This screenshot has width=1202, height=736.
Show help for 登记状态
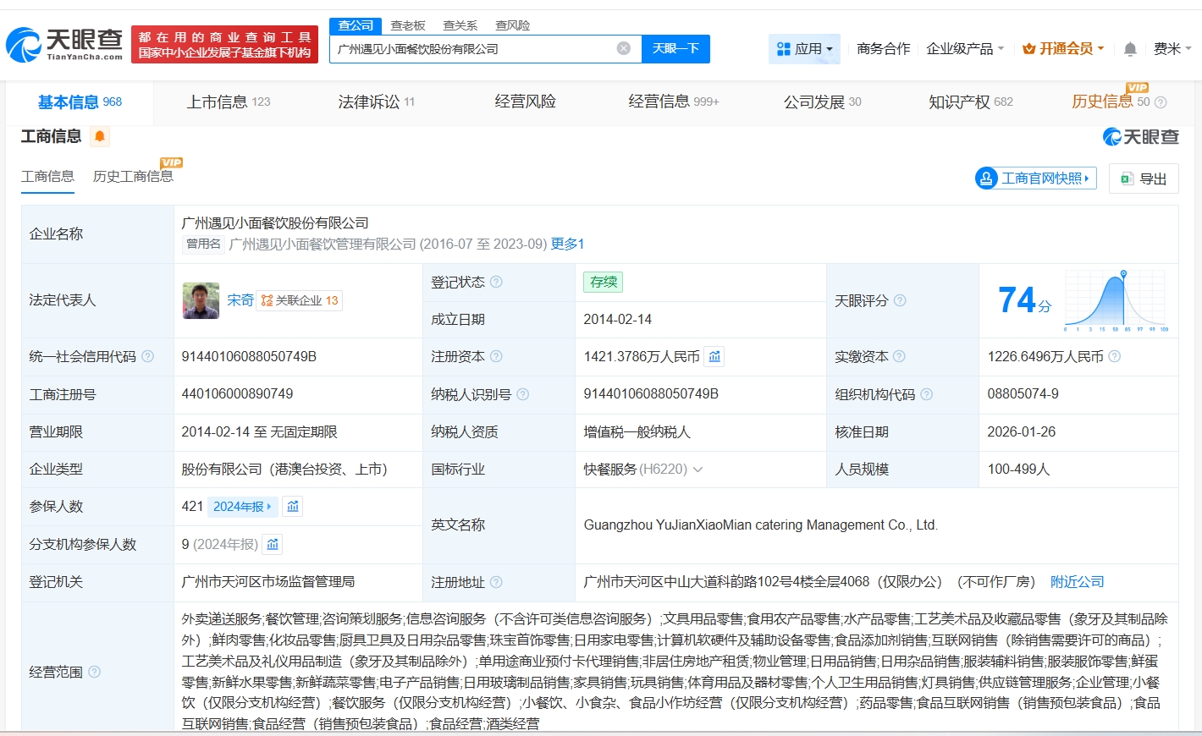[496, 282]
